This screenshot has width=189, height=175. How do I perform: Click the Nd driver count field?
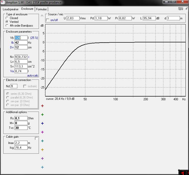[14, 86]
